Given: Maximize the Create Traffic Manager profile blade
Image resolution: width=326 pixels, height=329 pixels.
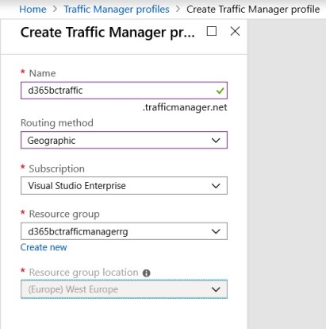Looking at the screenshot, I should click(x=212, y=31).
